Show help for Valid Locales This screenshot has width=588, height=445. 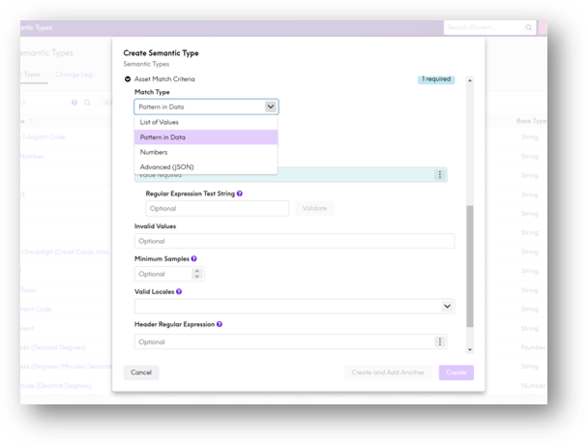click(179, 291)
